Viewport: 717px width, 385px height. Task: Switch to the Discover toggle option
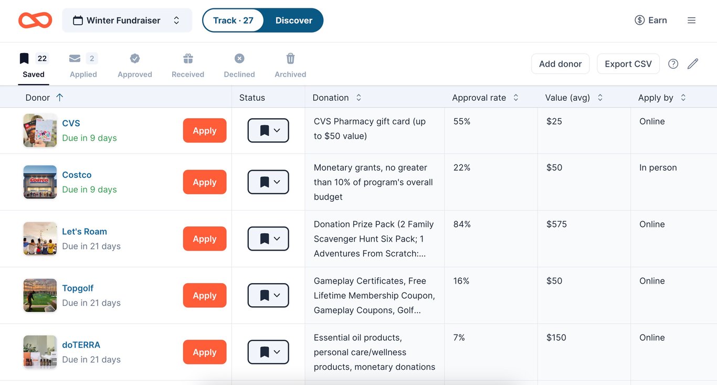[x=293, y=20]
